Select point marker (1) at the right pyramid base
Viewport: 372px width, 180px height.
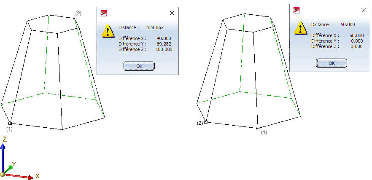click(258, 129)
